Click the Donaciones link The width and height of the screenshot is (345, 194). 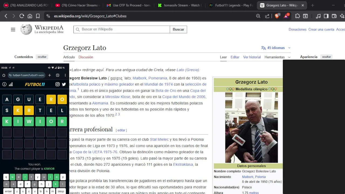point(298,29)
